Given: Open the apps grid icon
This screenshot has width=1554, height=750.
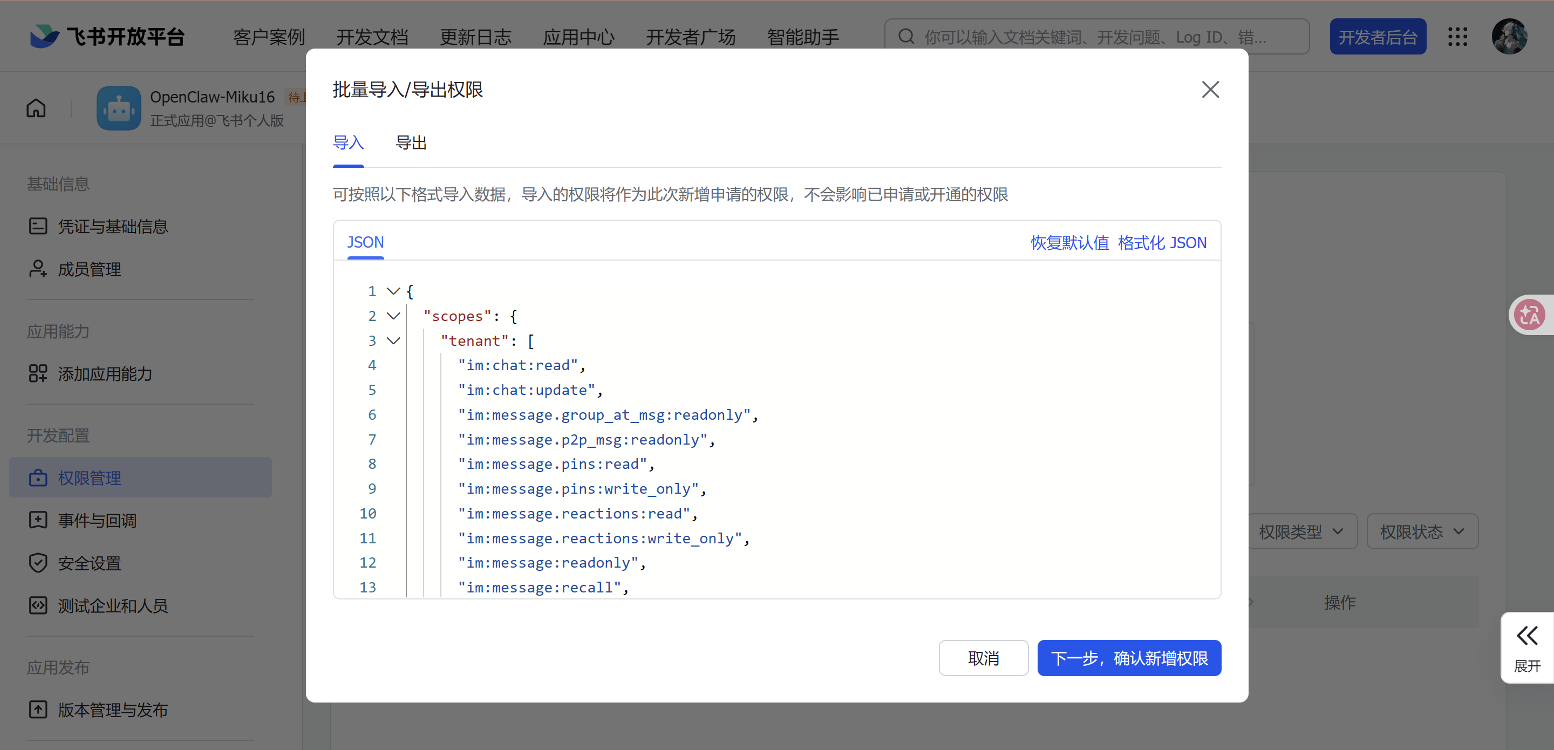Looking at the screenshot, I should pos(1457,37).
